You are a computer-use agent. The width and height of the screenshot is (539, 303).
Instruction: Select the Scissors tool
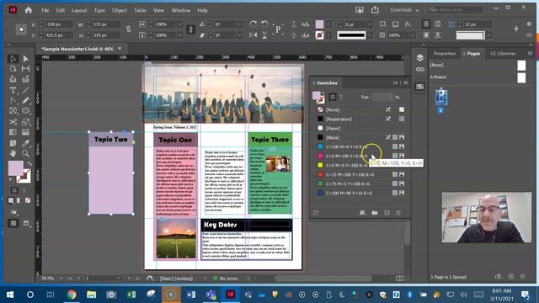point(13,122)
